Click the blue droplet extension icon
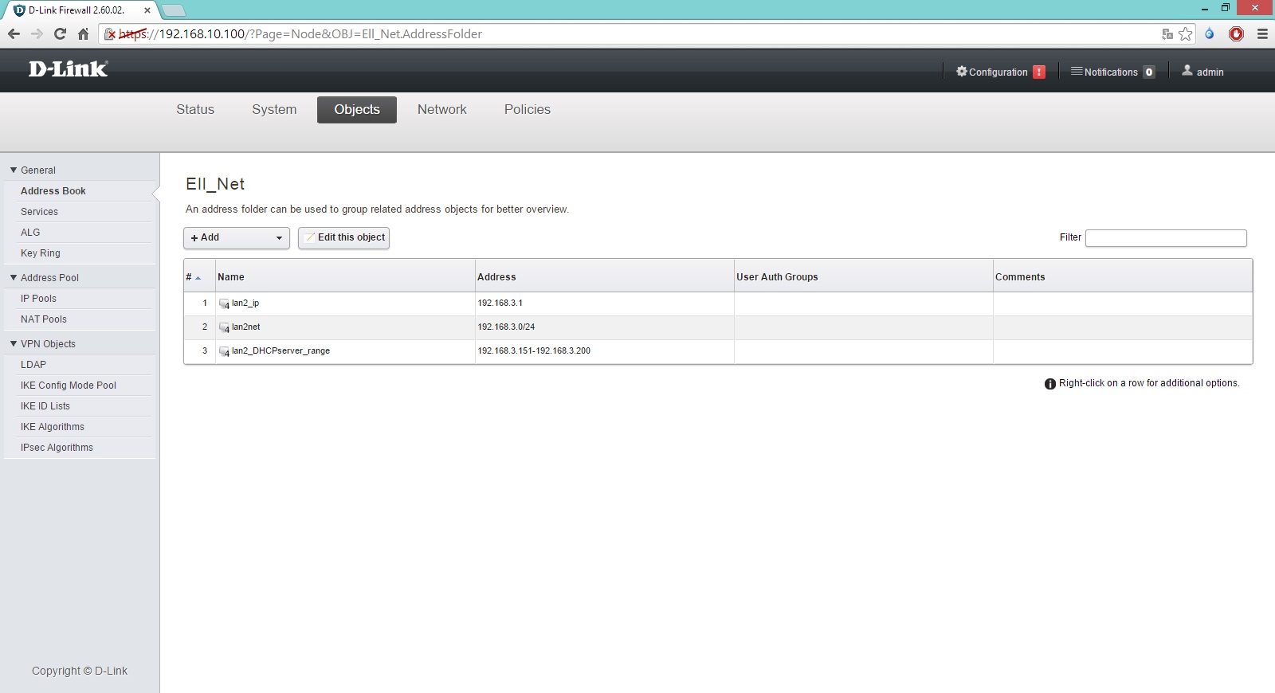1275x693 pixels. tap(1210, 33)
